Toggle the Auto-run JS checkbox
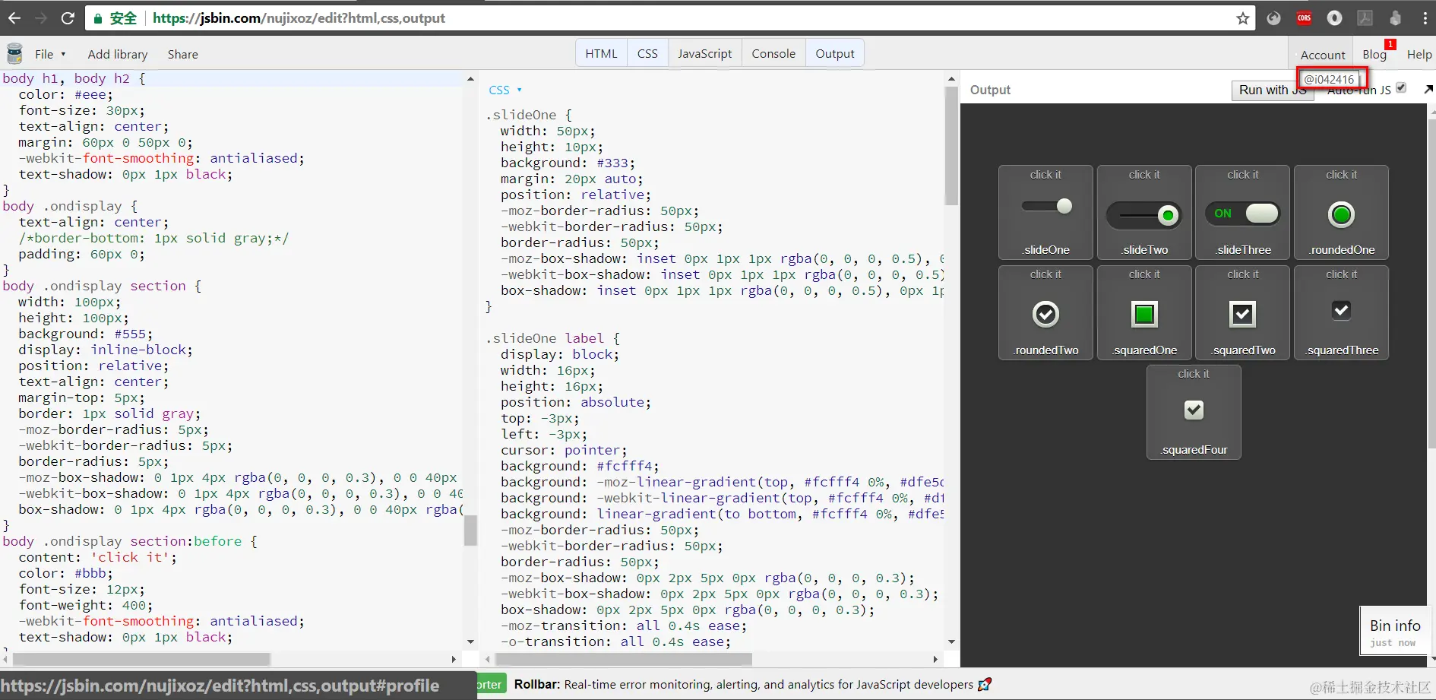The image size is (1436, 700). tap(1401, 88)
